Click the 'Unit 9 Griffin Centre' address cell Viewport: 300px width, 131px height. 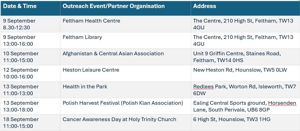pos(245,57)
